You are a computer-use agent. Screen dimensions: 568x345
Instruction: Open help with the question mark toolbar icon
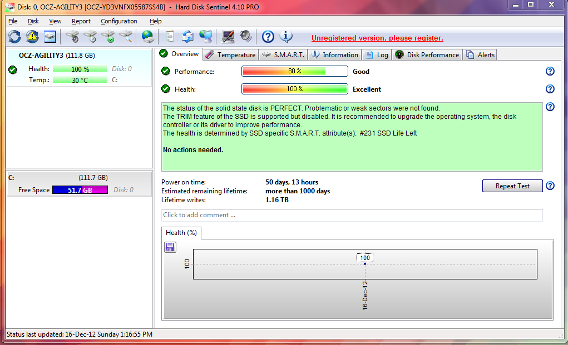click(268, 37)
